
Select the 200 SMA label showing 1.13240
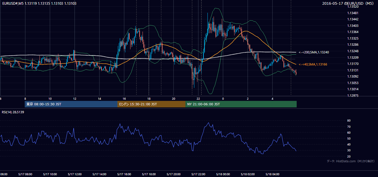point(314,52)
